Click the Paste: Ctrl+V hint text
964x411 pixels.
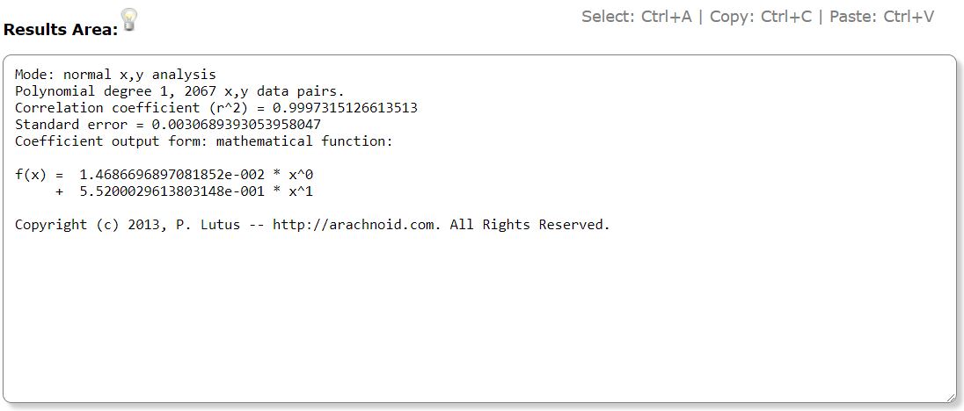pyautogui.click(x=881, y=17)
